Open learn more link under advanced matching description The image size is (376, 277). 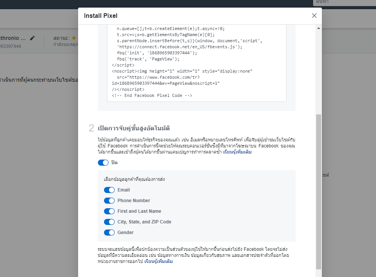coord(237,152)
